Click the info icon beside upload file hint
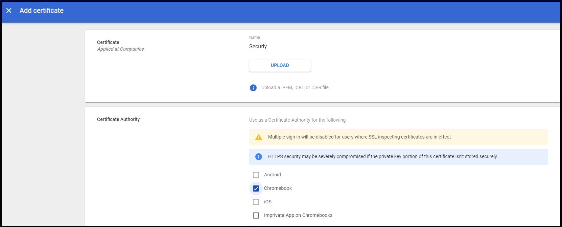Screen dimensions: 562x227 pos(253,88)
